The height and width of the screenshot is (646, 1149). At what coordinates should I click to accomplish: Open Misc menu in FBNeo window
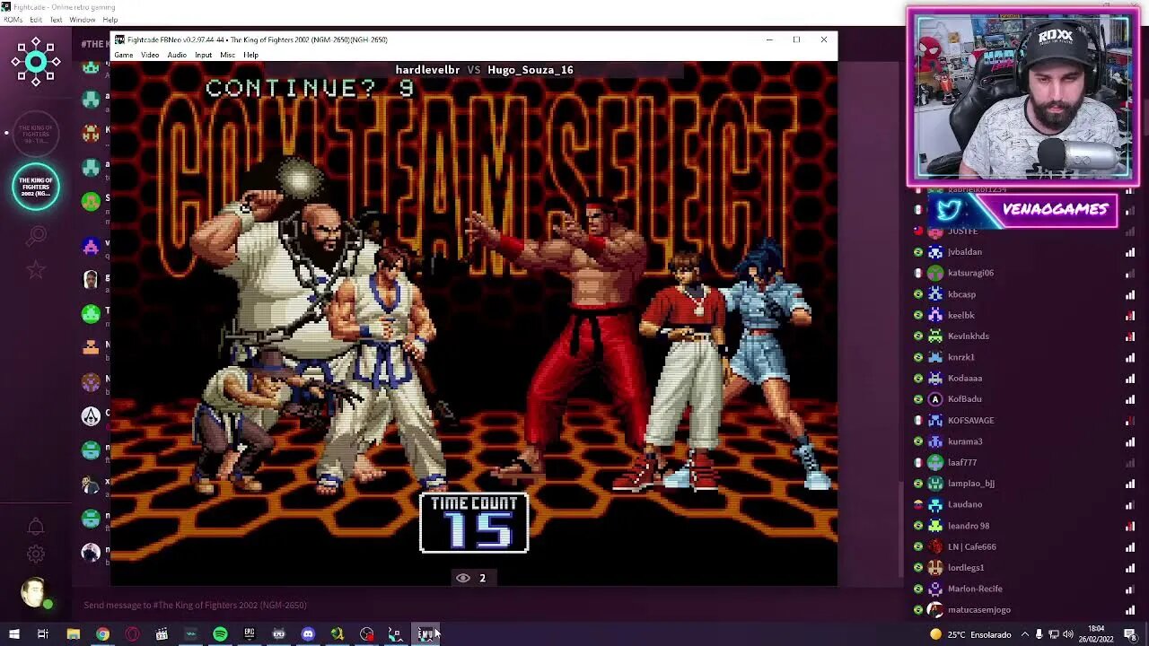coord(227,56)
